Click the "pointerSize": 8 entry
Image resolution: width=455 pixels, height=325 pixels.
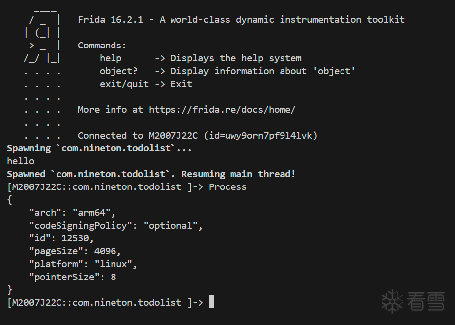click(72, 277)
